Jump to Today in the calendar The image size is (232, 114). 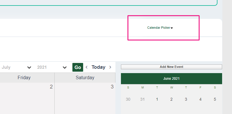click(98, 67)
